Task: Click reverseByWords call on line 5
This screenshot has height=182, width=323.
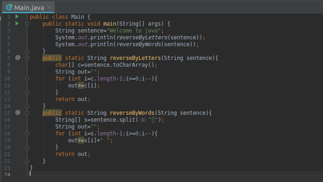Action: click(138, 44)
